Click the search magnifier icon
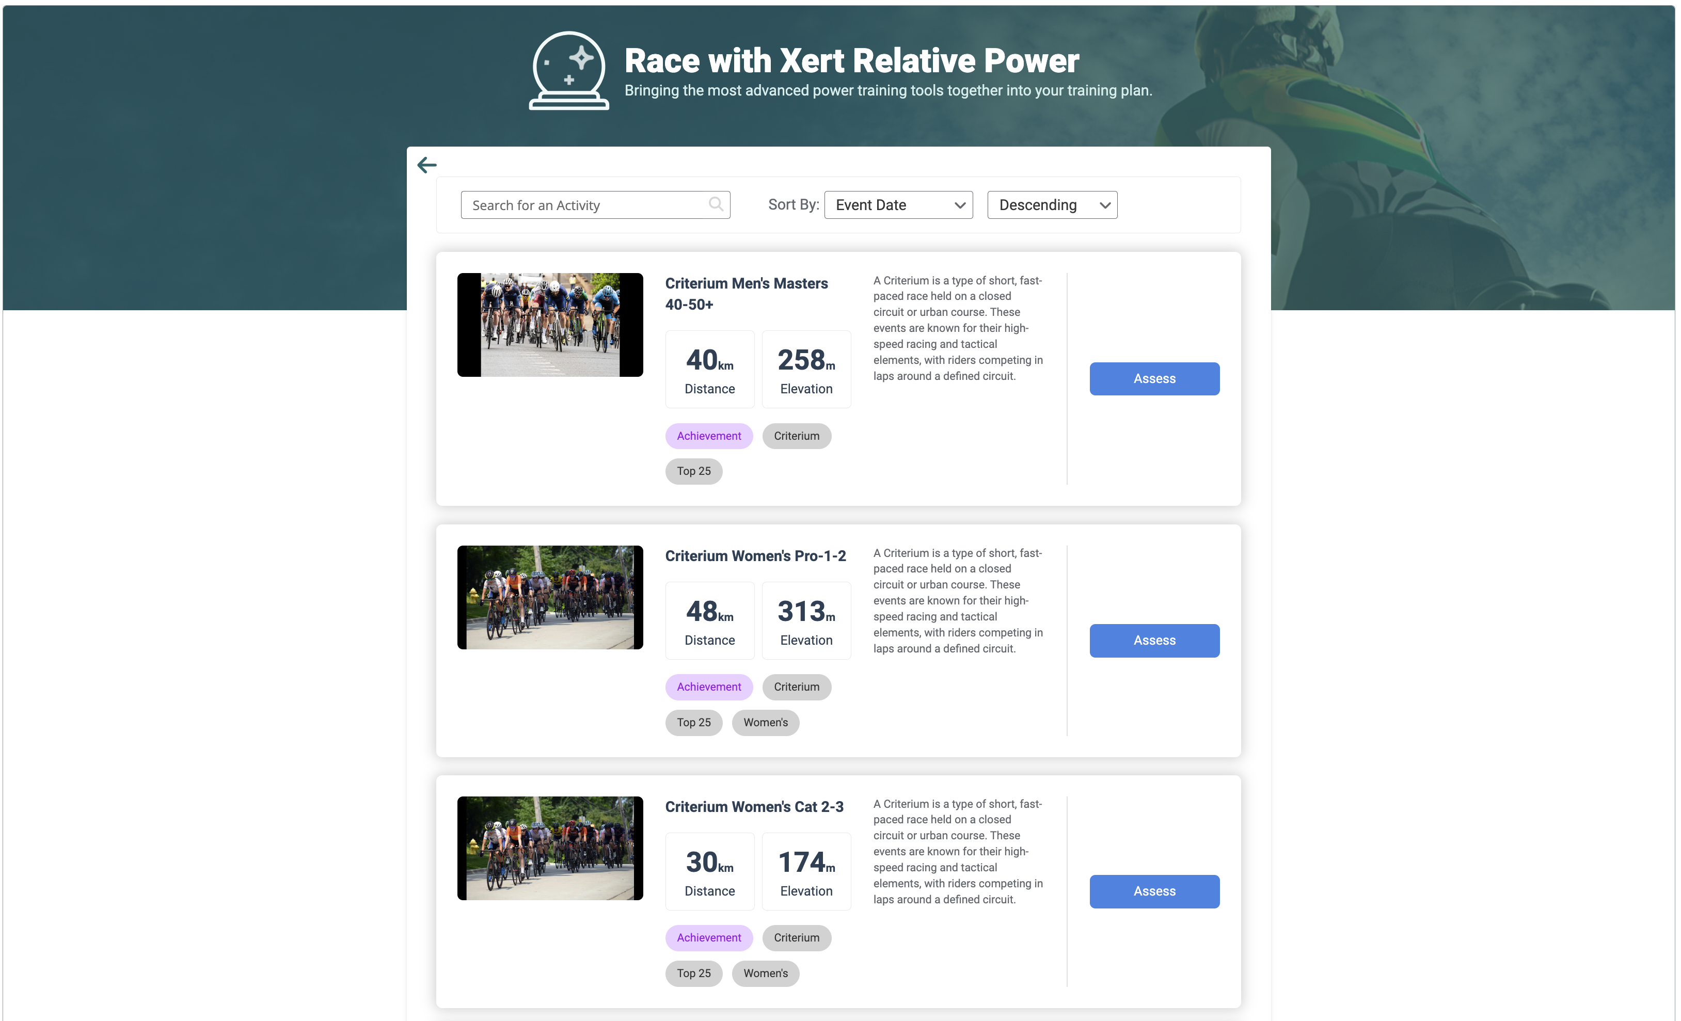Viewport: 1681px width, 1021px height. pos(715,204)
